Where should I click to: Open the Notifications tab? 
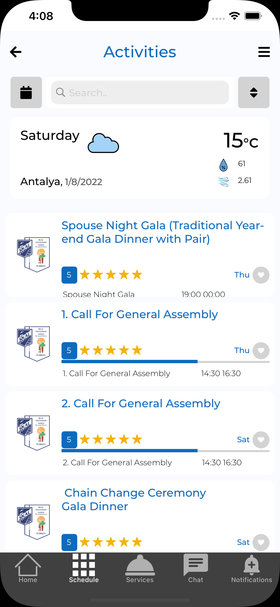(252, 568)
